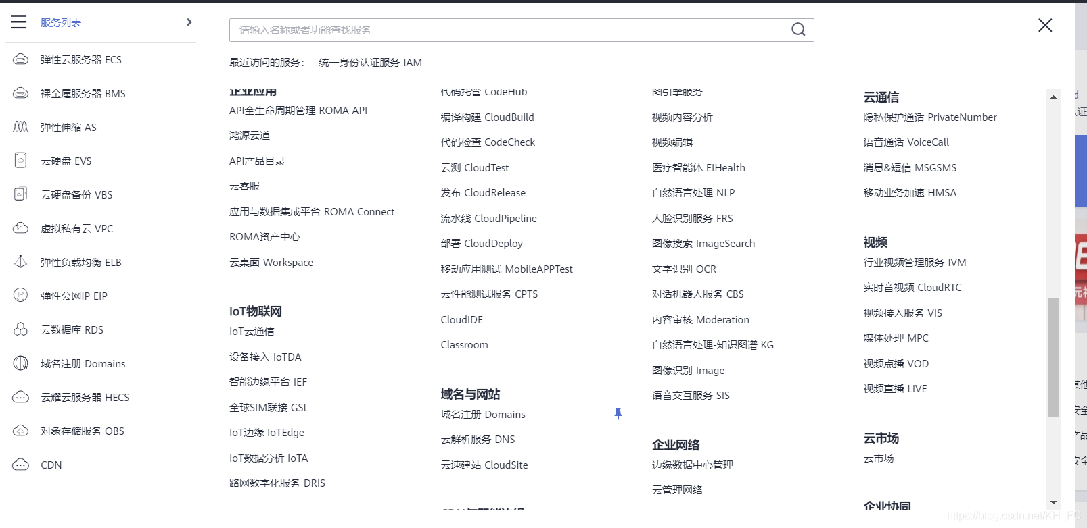Click the vertical scrollbar thumb
This screenshot has height=528, width=1087.
(1053, 357)
